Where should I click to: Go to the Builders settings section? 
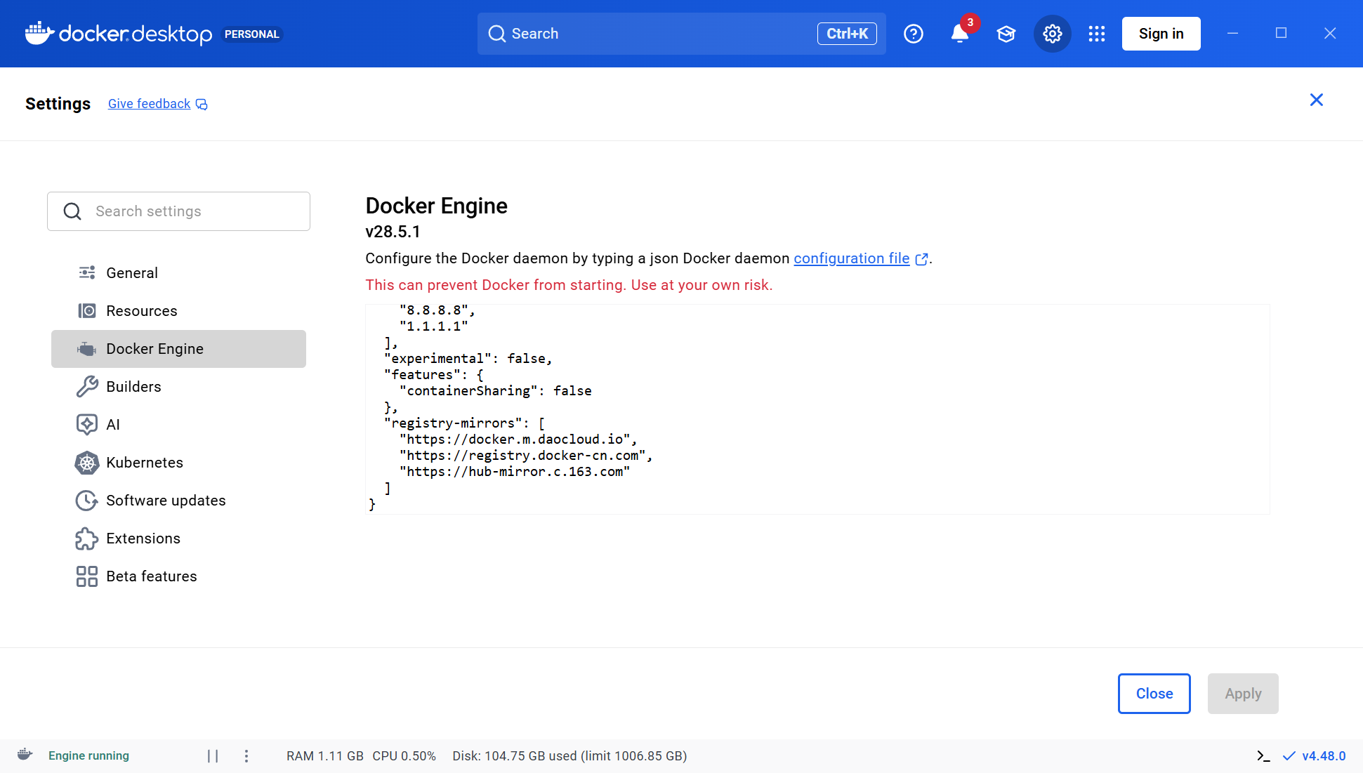coord(133,387)
